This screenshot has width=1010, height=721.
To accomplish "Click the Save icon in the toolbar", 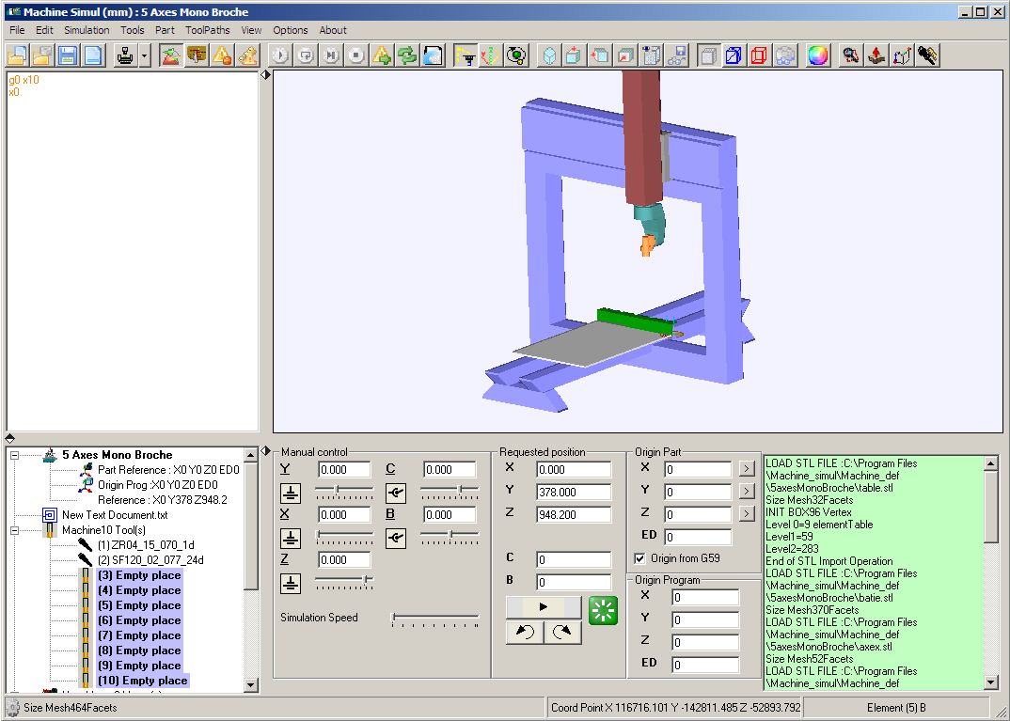I will pos(66,55).
